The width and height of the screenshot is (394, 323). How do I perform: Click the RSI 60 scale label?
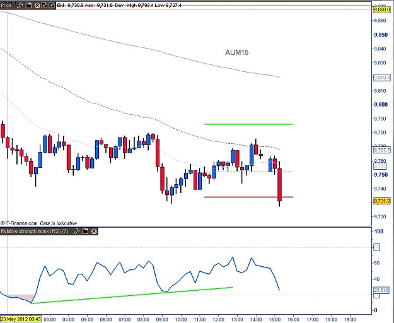click(377, 263)
